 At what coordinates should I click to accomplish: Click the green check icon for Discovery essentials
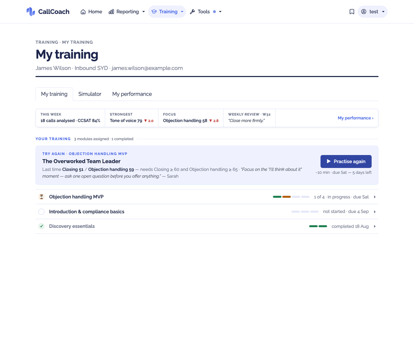coord(41,226)
